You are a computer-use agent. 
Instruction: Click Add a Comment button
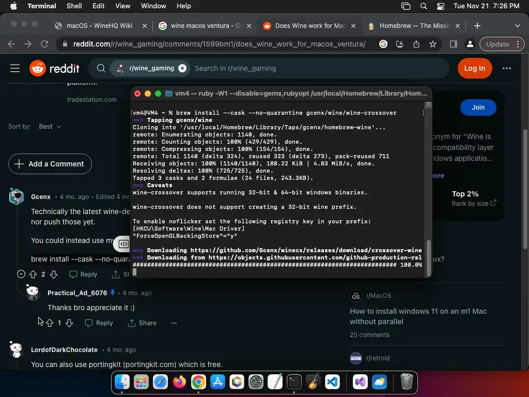tap(50, 164)
